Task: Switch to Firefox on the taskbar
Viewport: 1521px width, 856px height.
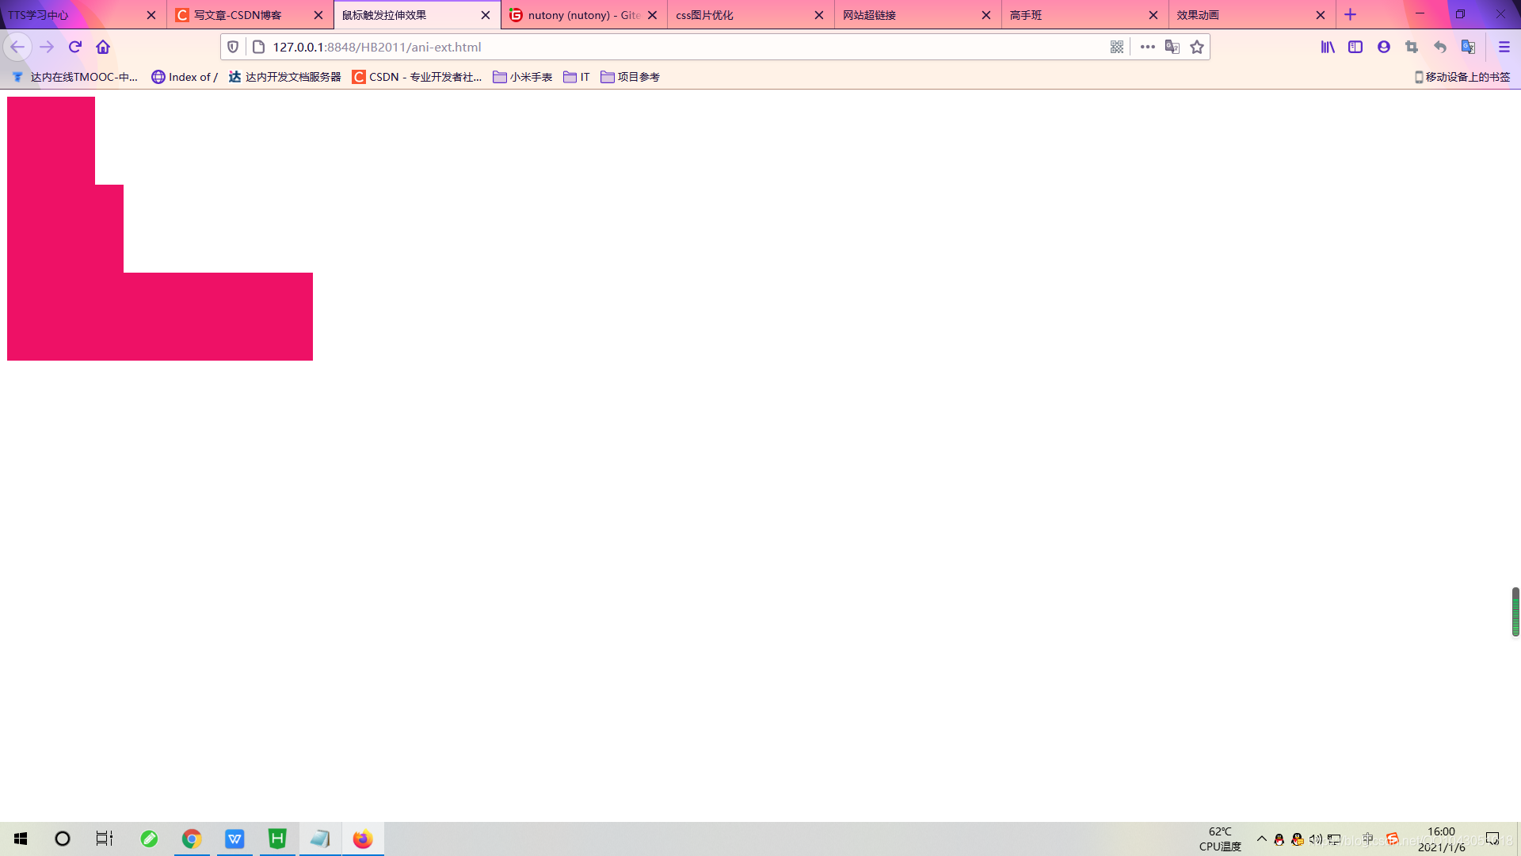Action: tap(363, 839)
